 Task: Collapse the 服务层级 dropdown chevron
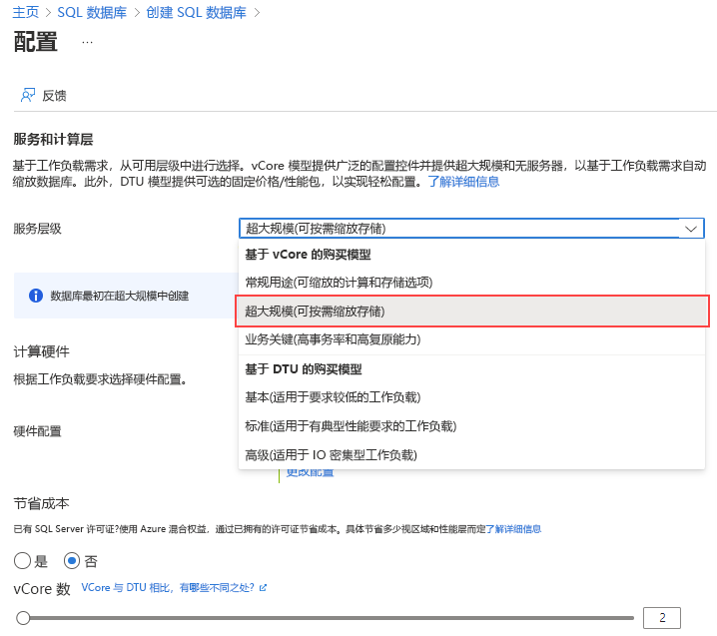pyautogui.click(x=691, y=229)
